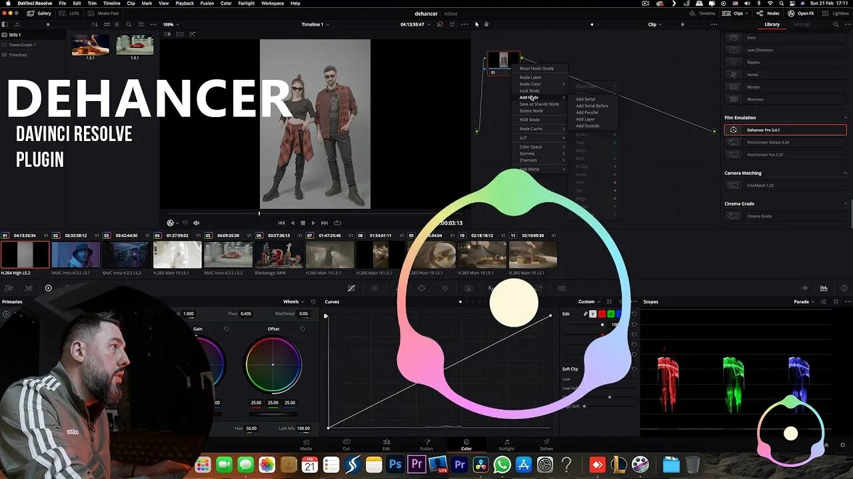Open the Media Pool panel
The image size is (853, 479).
(103, 13)
